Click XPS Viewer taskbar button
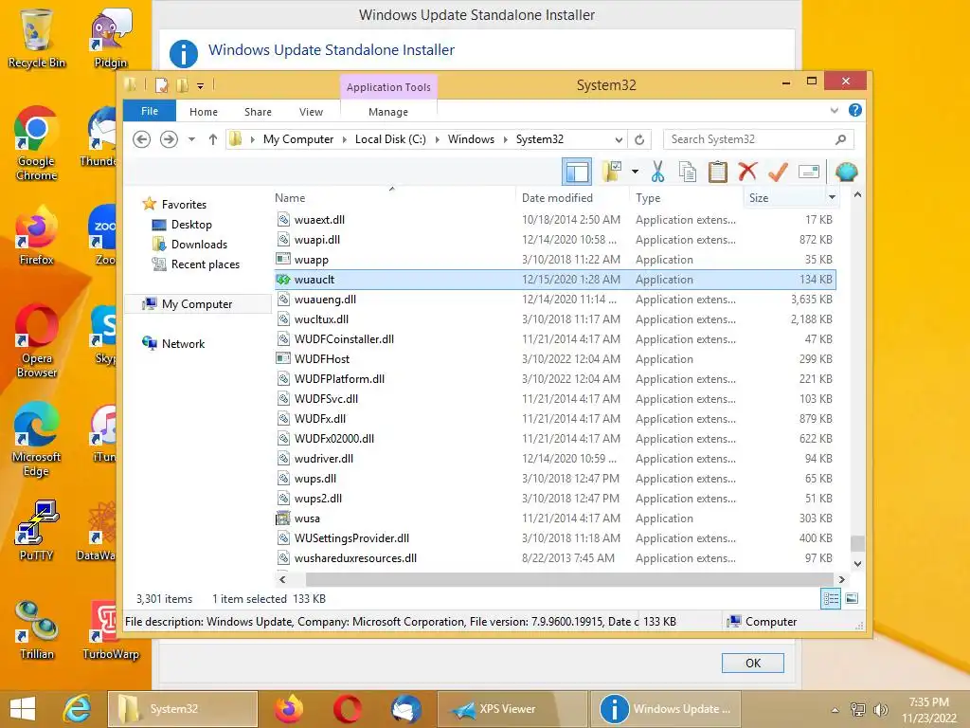 (x=512, y=709)
